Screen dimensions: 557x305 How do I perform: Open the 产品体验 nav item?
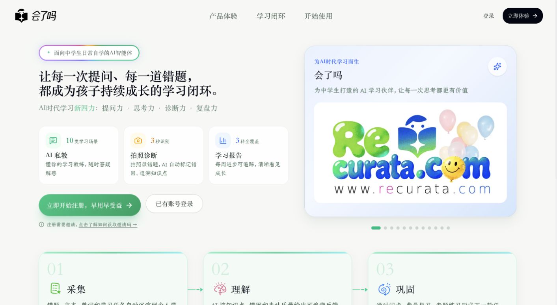click(x=223, y=16)
